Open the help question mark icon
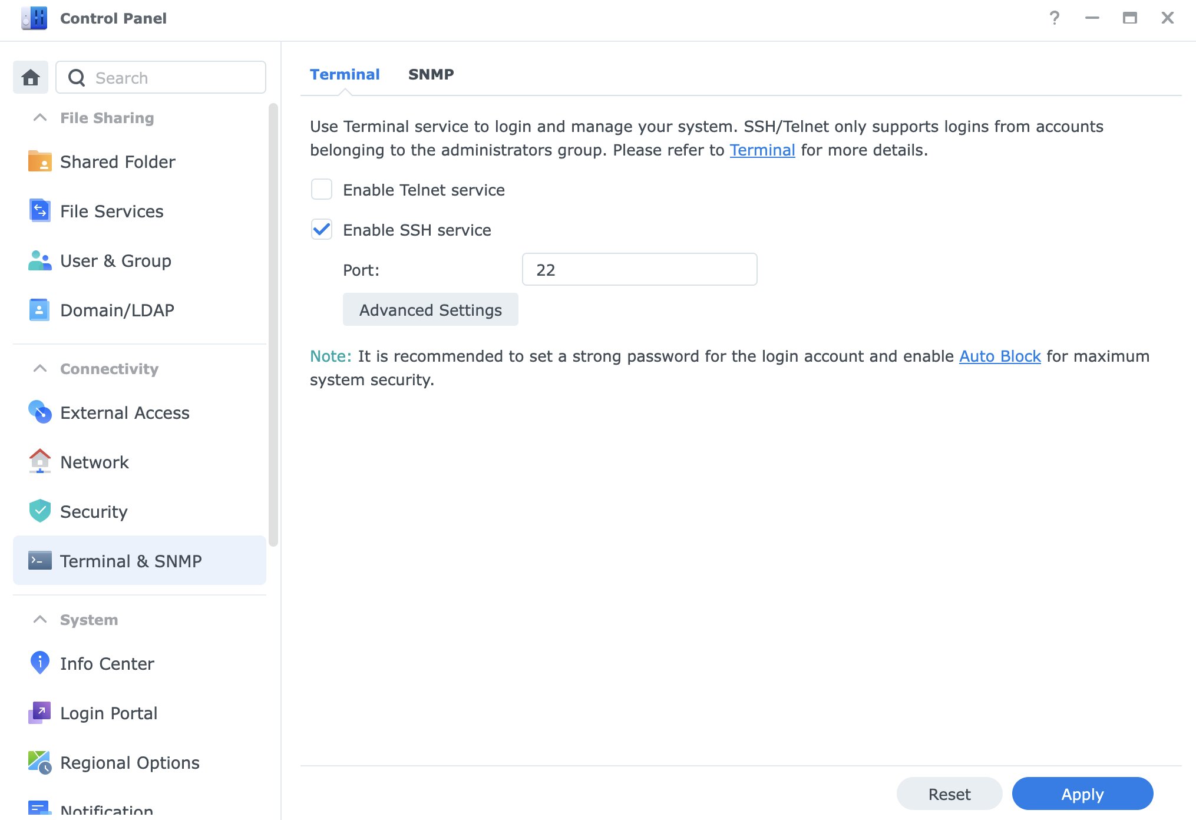 (x=1054, y=18)
